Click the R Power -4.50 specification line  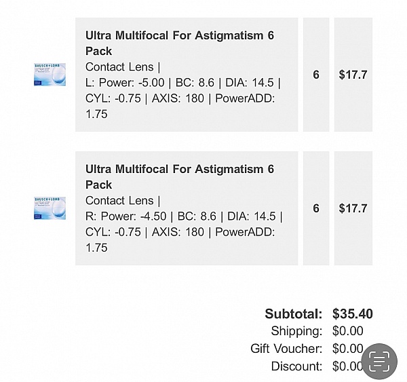[x=184, y=216]
